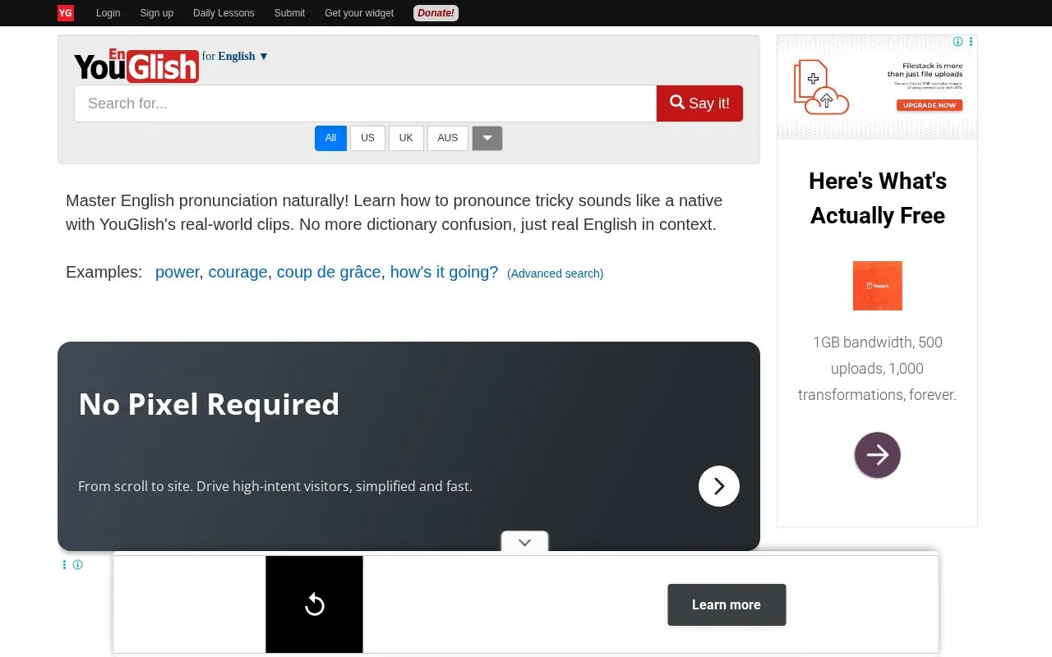Expand more accent options arrow
The height and width of the screenshot is (657, 1052).
(x=487, y=138)
